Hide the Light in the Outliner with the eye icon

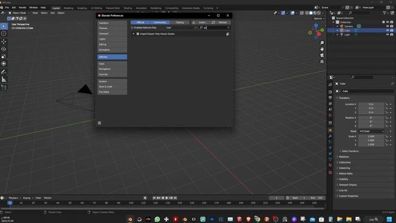point(387,35)
